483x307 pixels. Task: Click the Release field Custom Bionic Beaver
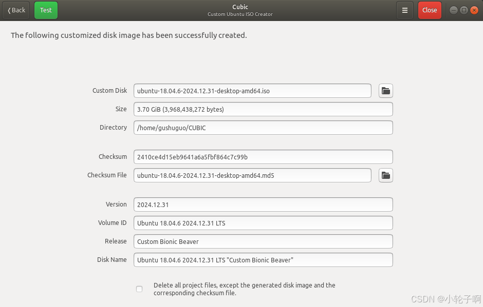[263, 241]
